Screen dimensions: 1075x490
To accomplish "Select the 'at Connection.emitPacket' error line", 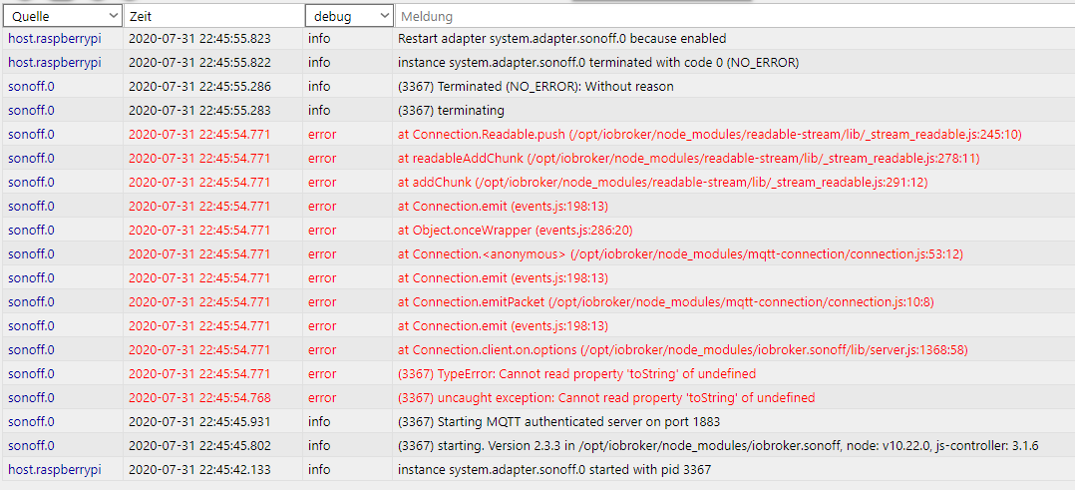I will (666, 302).
